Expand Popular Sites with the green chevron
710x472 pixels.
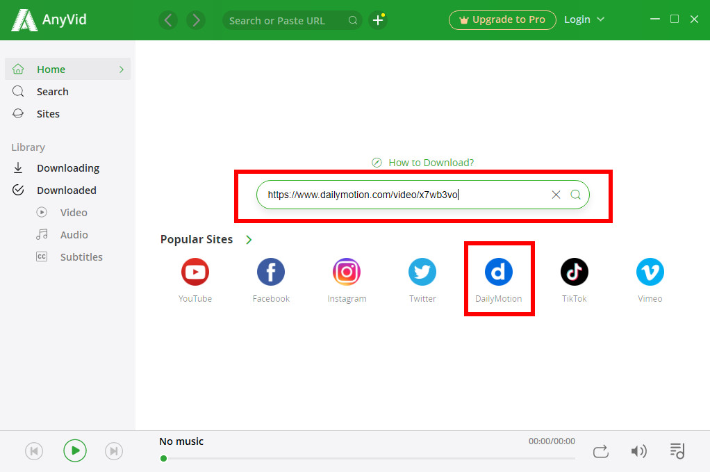pyautogui.click(x=249, y=240)
